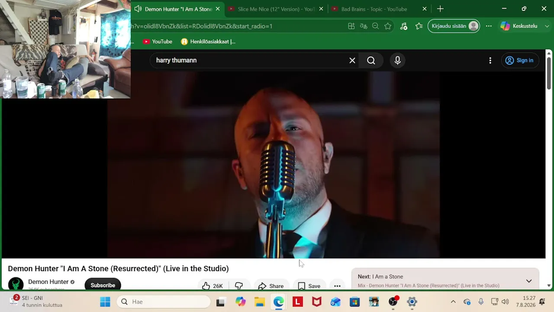Open the Favorites list icon

coord(419,26)
